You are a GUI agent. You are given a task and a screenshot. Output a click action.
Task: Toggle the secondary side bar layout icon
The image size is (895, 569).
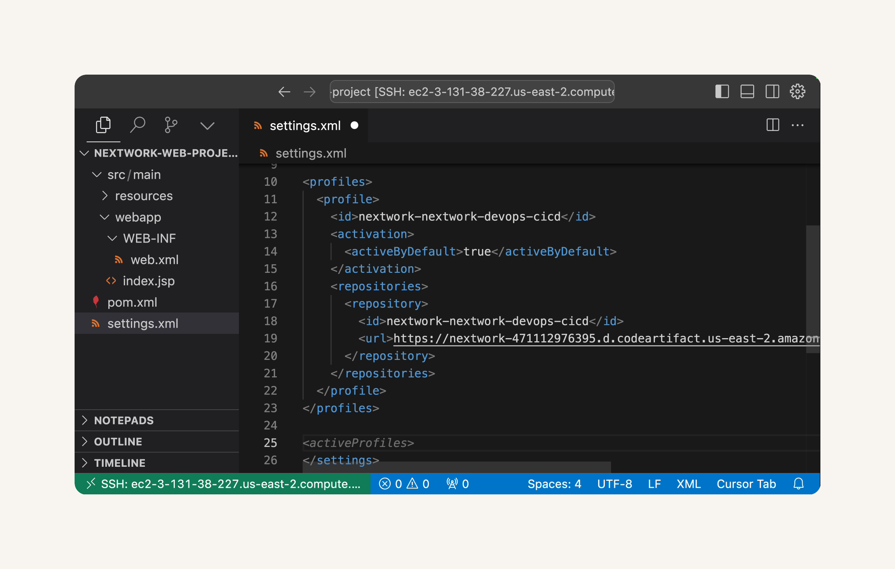point(772,92)
